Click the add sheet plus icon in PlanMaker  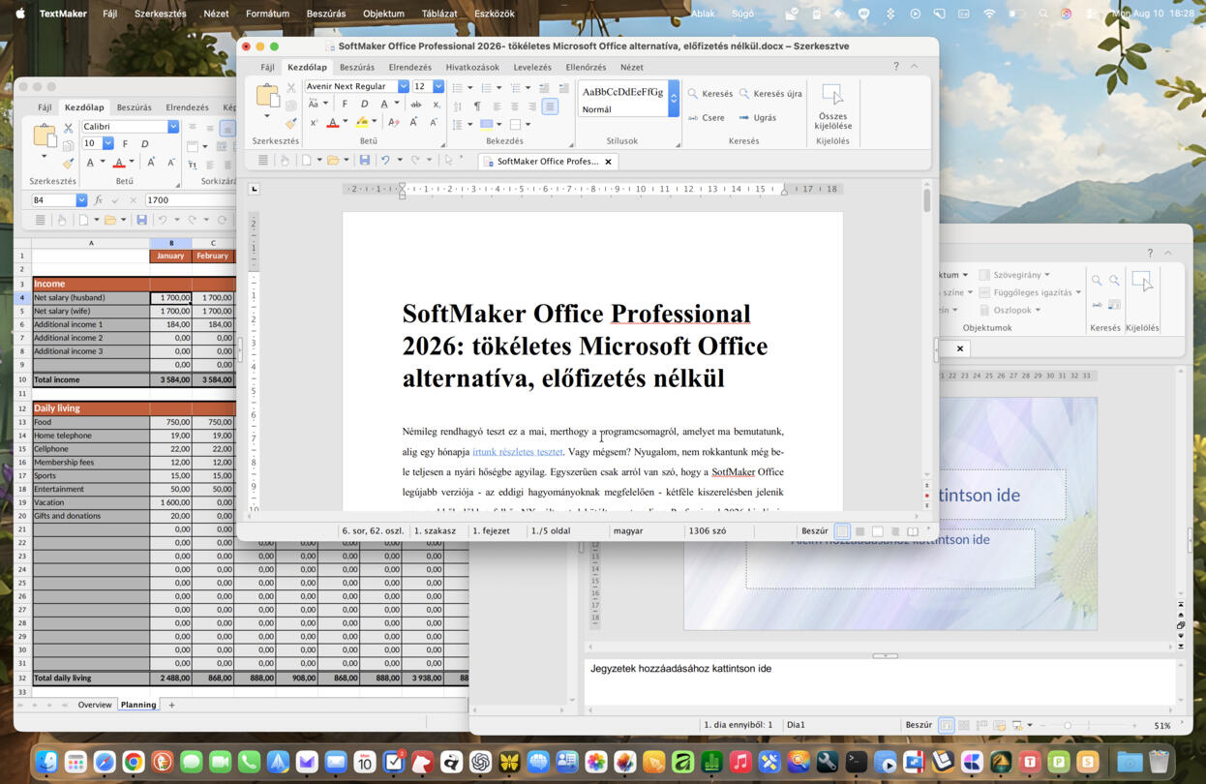pos(171,705)
